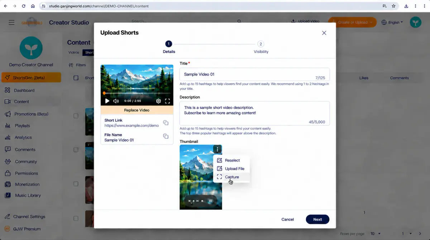Open video player settings gear
The width and height of the screenshot is (430, 240).
158,101
